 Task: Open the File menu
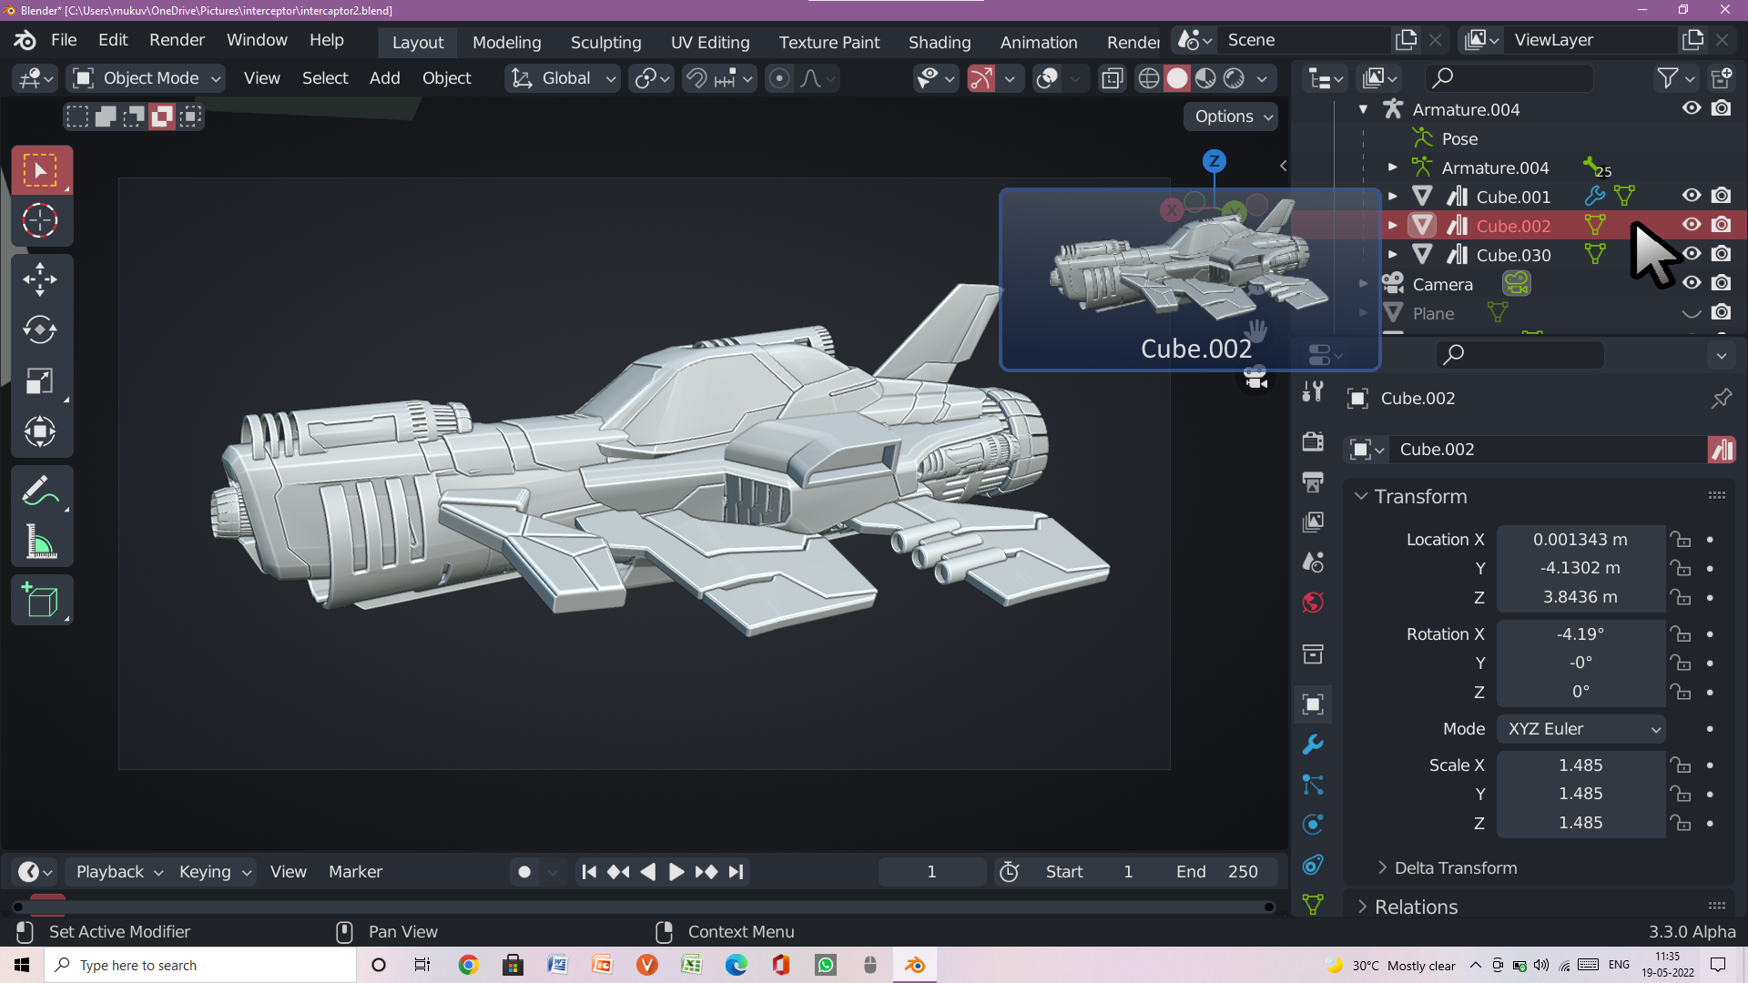coord(64,40)
